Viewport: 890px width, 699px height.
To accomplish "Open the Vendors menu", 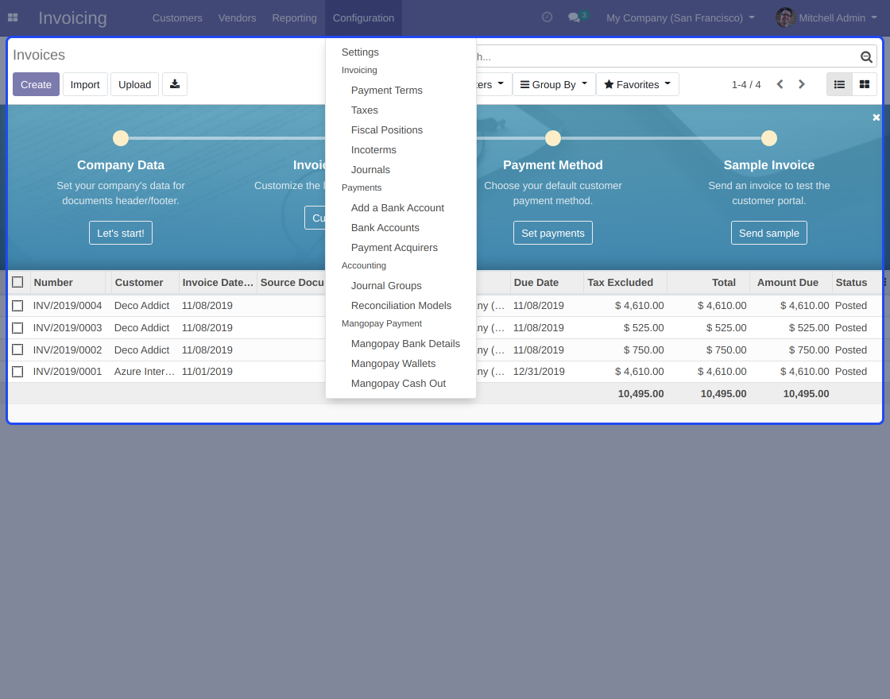I will [x=238, y=17].
